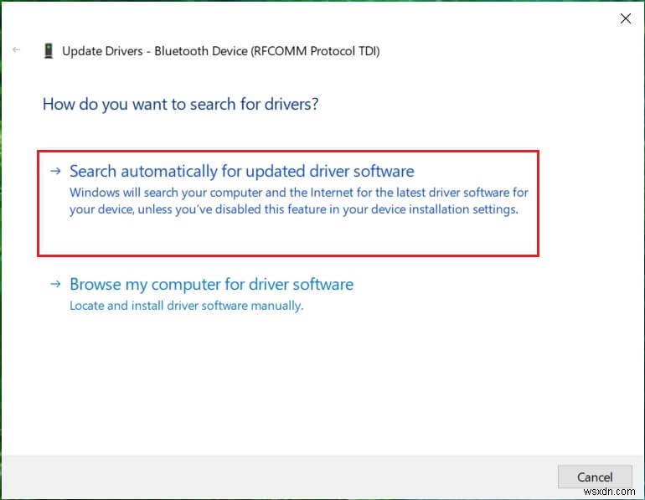Click the arrow beside Search automatically option
Screen dimensions: 645x500
[x=55, y=171]
